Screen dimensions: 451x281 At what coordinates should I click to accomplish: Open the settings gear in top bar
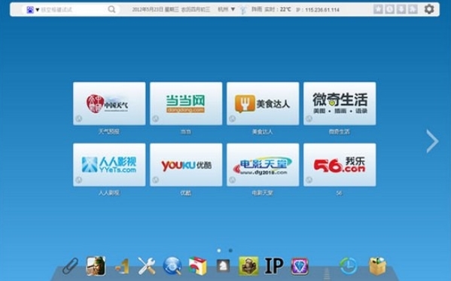429,9
